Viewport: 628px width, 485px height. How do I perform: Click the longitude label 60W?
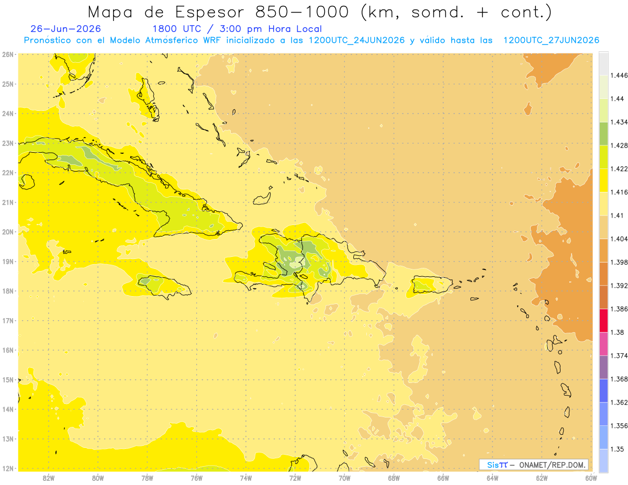click(x=591, y=478)
